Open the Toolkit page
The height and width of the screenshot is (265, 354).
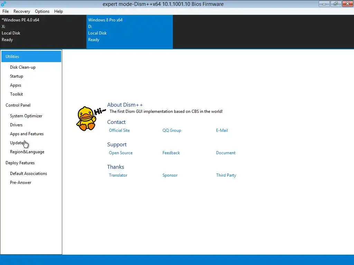tap(16, 94)
